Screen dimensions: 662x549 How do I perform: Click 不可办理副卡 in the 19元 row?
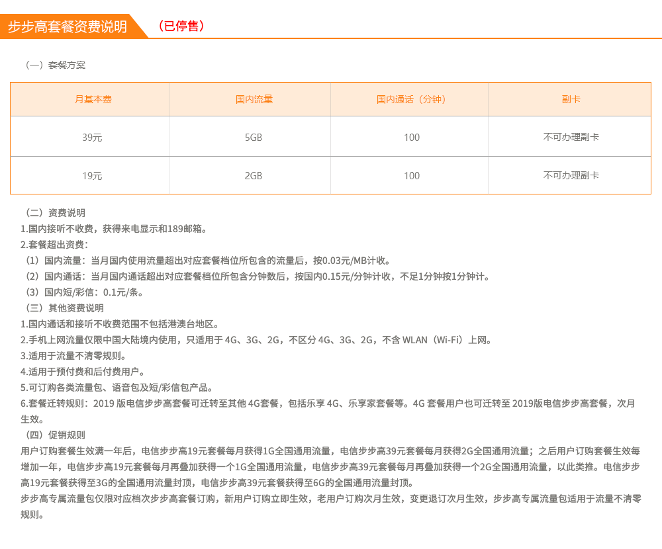coord(571,175)
